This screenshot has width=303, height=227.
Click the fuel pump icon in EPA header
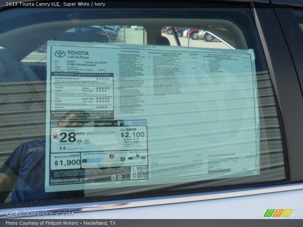(x=120, y=123)
